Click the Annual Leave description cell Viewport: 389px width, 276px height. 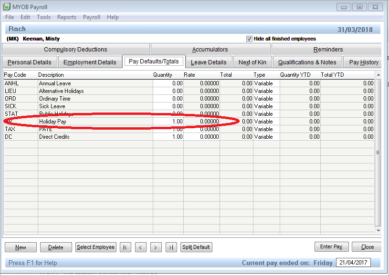coord(95,83)
